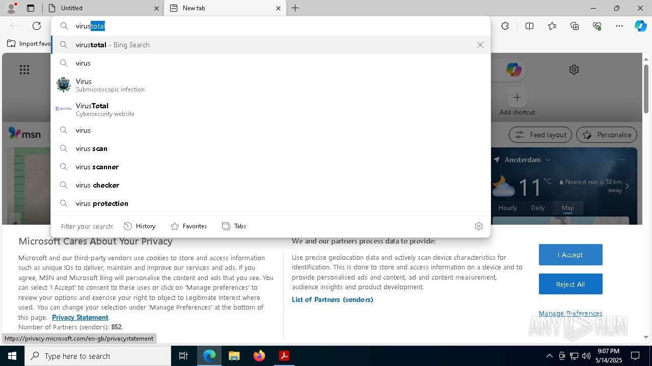
Task: Choose the 'virus protection' suggestion
Action: point(271,203)
